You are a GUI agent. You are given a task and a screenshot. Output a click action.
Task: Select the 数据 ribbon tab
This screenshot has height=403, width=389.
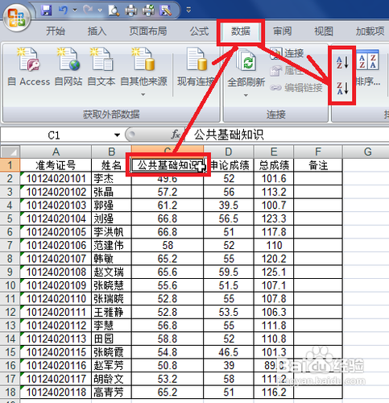(241, 31)
